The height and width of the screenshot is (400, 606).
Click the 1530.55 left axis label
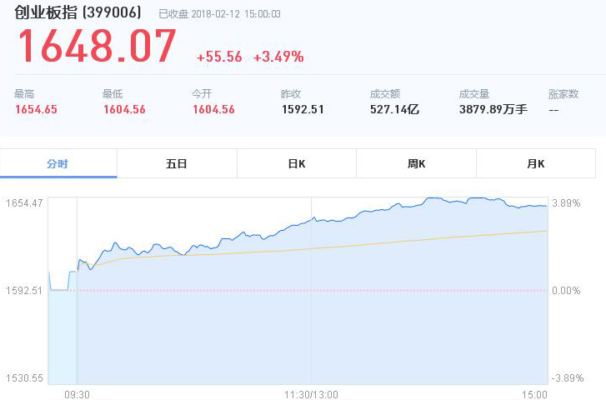(x=23, y=378)
